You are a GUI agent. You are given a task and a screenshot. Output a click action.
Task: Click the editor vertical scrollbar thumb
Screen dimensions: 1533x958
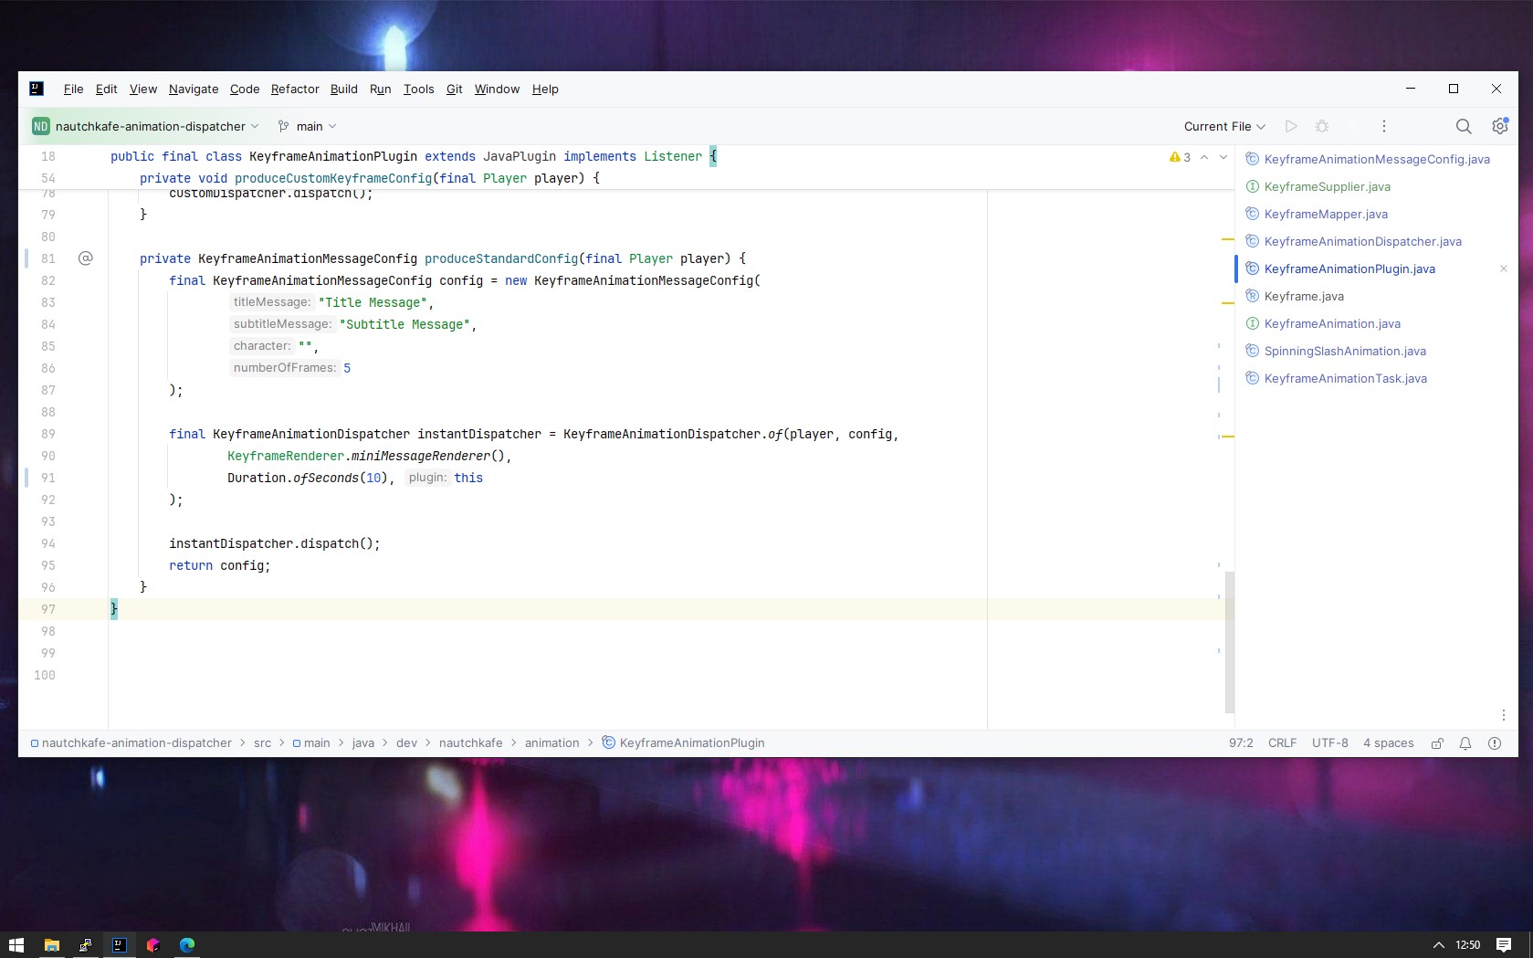(x=1230, y=641)
